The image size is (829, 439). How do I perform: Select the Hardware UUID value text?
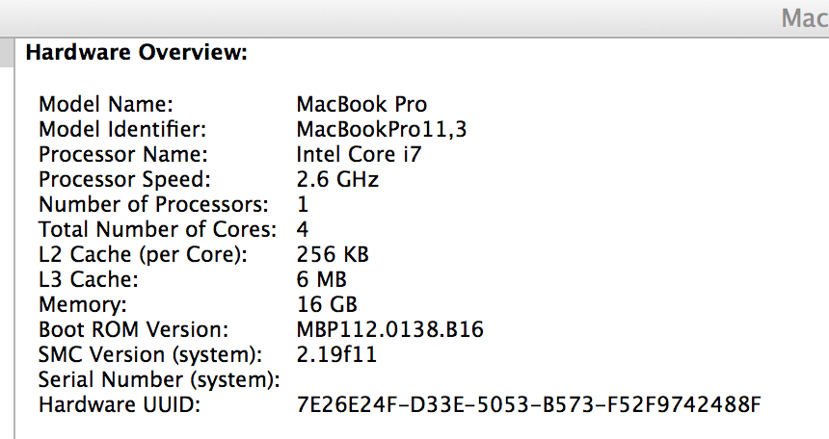click(528, 404)
